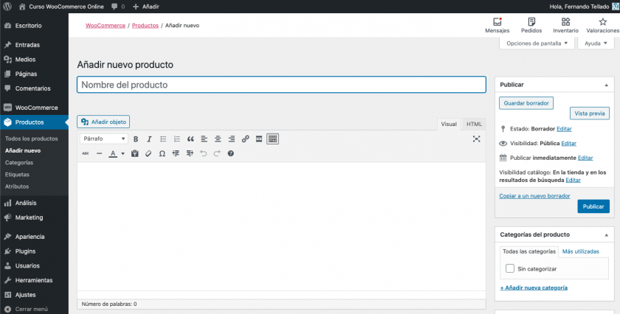Image resolution: width=620 pixels, height=314 pixels.
Task: Select the Más utilizadas categories tab
Action: coord(580,251)
